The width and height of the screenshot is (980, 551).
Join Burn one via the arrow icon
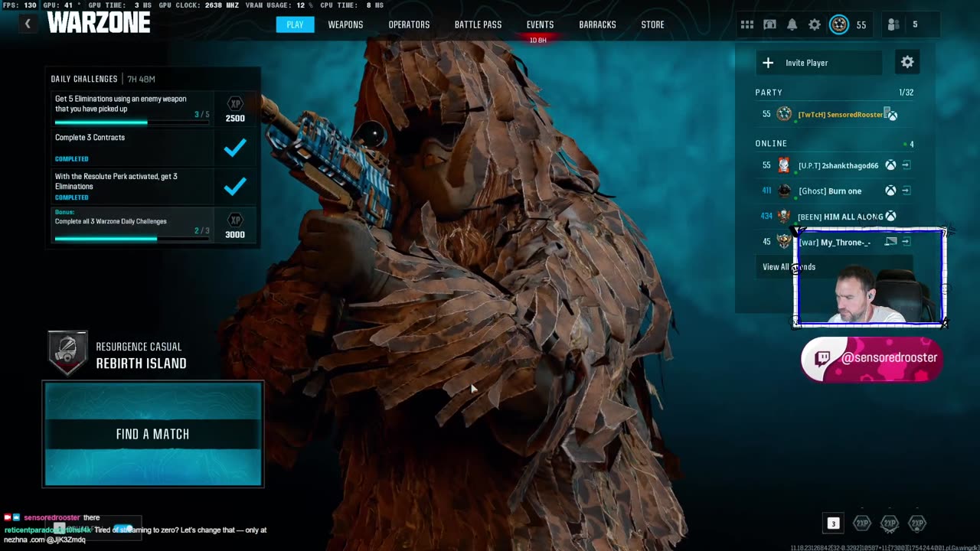click(906, 191)
